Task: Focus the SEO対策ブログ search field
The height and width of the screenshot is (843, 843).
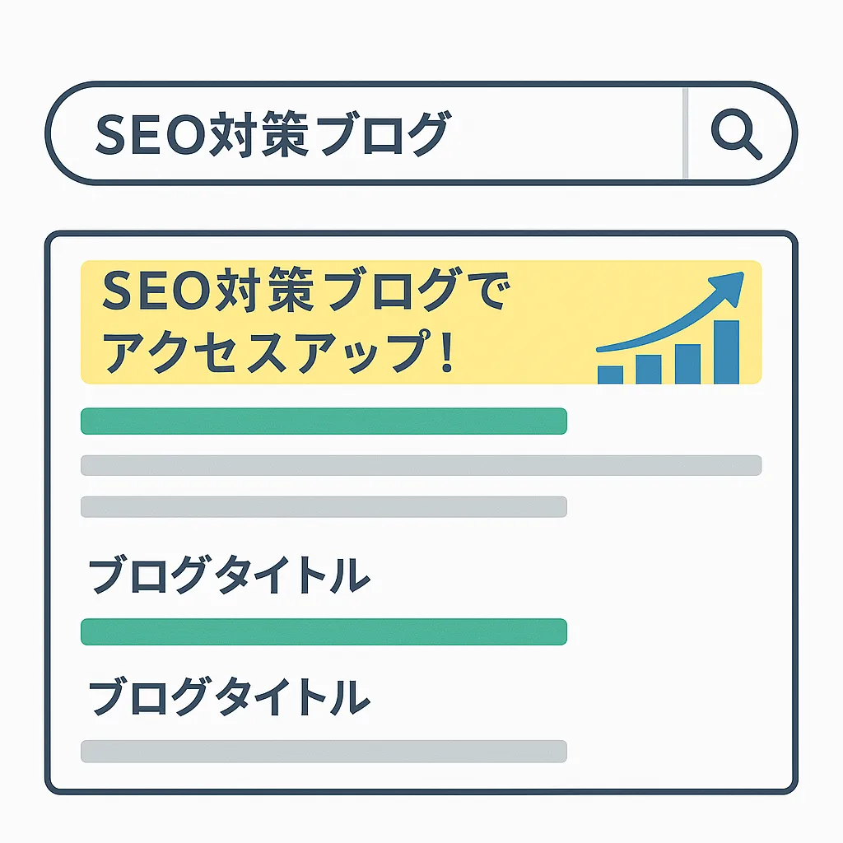Action: point(366,133)
